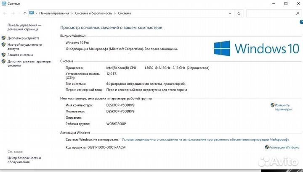Select installed memory value 12,0 ГБ
This screenshot has height=172, width=303.
[112, 74]
